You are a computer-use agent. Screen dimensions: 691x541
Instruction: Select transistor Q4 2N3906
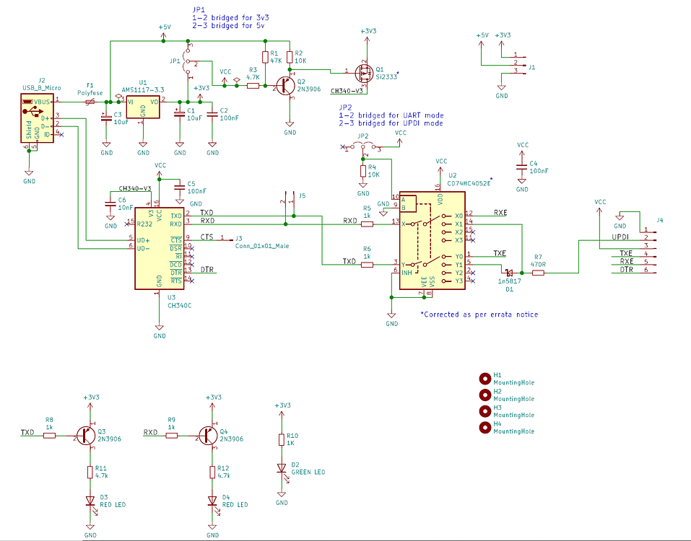[209, 436]
